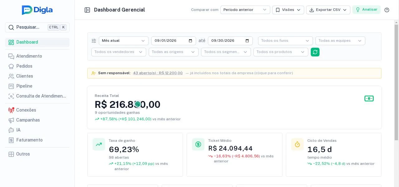The height and width of the screenshot is (187, 399).
Task: Click the Sem responsável user icon
Action: click(x=94, y=73)
